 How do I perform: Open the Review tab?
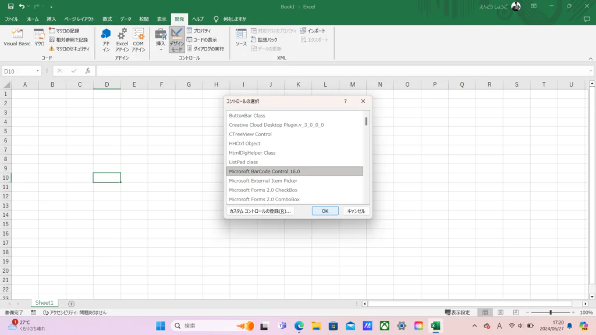click(x=144, y=19)
